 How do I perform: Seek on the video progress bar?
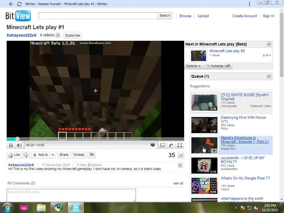click(x=95, y=139)
